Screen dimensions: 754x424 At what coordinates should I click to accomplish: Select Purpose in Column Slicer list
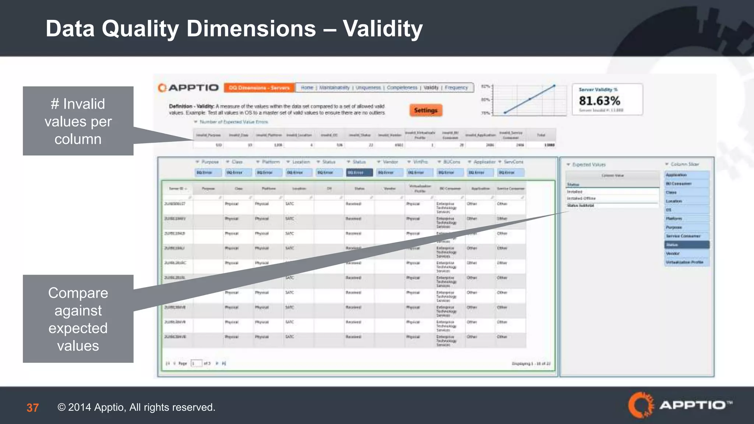coord(687,227)
